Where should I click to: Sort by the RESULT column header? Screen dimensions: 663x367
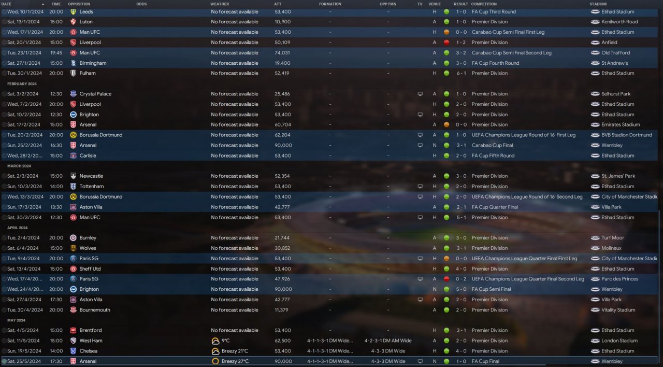[461, 4]
